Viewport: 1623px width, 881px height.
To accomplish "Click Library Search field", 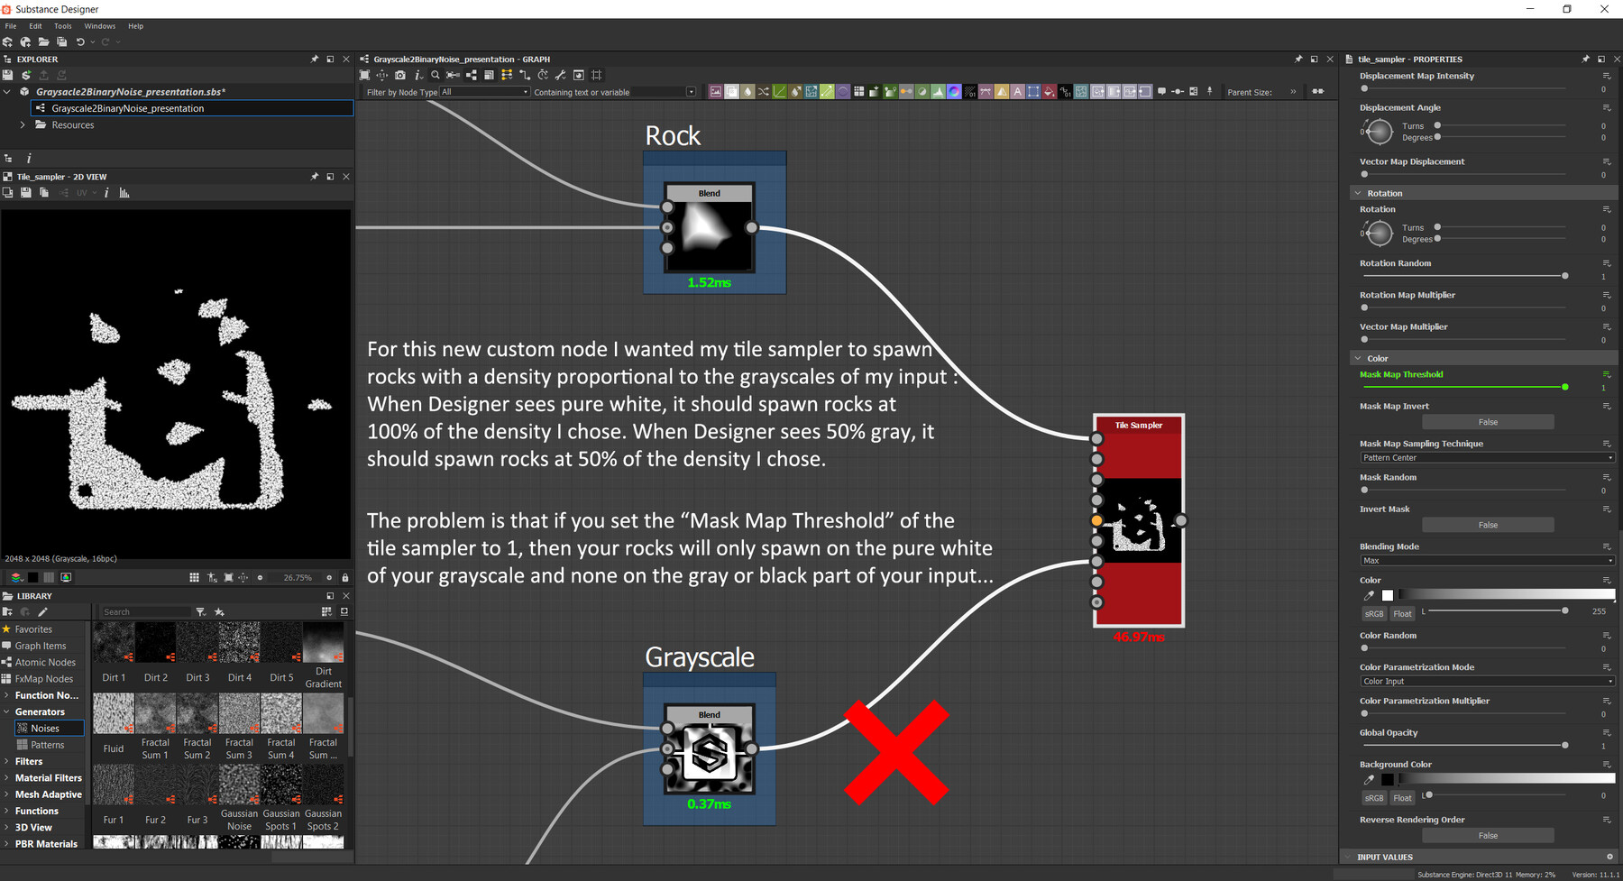I will [146, 612].
